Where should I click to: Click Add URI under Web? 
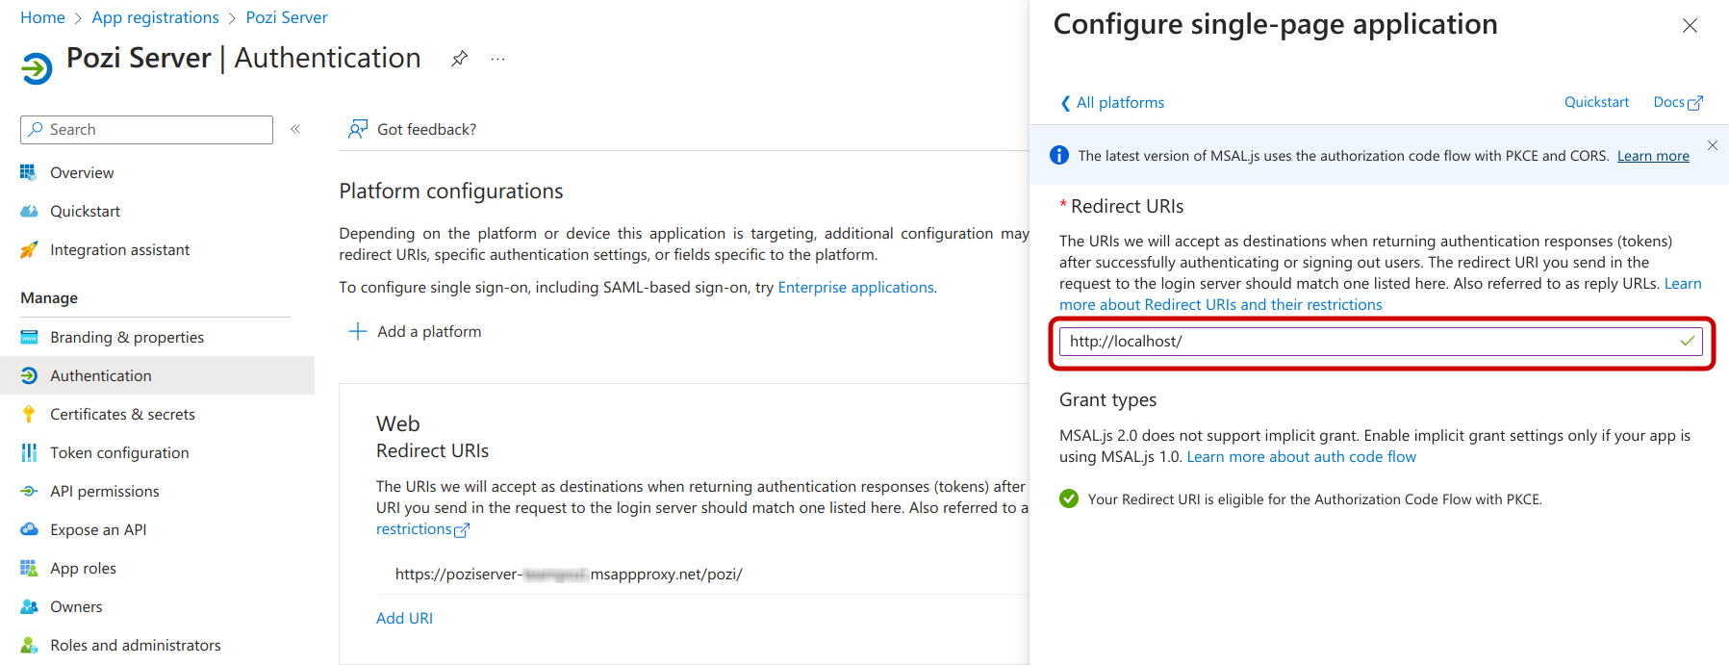pyautogui.click(x=404, y=618)
